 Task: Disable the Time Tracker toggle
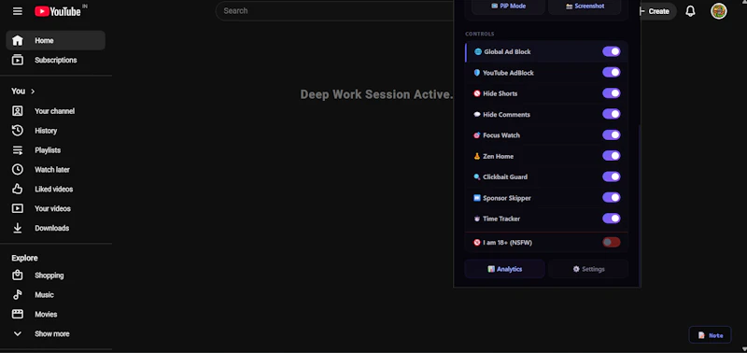point(612,219)
